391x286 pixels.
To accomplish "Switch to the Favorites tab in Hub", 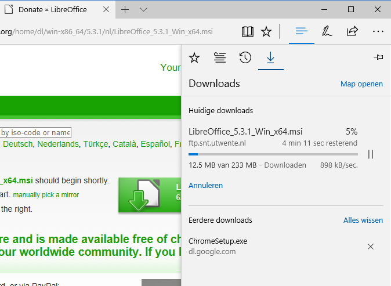I will [194, 57].
